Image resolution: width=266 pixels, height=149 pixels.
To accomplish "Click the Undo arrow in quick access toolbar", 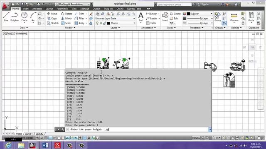I will 43,4.
